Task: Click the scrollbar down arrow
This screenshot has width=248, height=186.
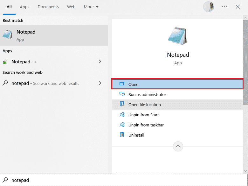Action: [245, 171]
